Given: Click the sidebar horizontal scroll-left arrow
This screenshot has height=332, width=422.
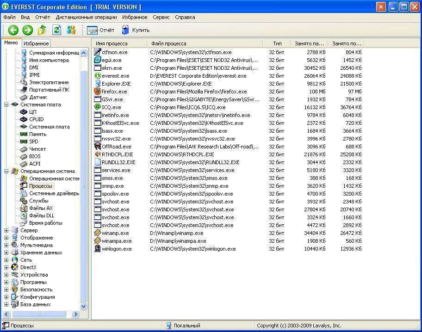Looking at the screenshot, I should tap(6, 314).
